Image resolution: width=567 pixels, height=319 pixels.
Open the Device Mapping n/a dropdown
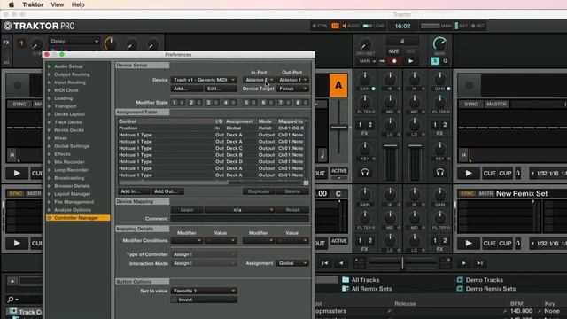click(239, 210)
